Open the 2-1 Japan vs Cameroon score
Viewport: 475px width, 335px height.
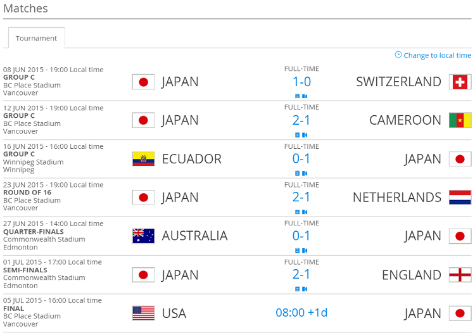tap(301, 120)
